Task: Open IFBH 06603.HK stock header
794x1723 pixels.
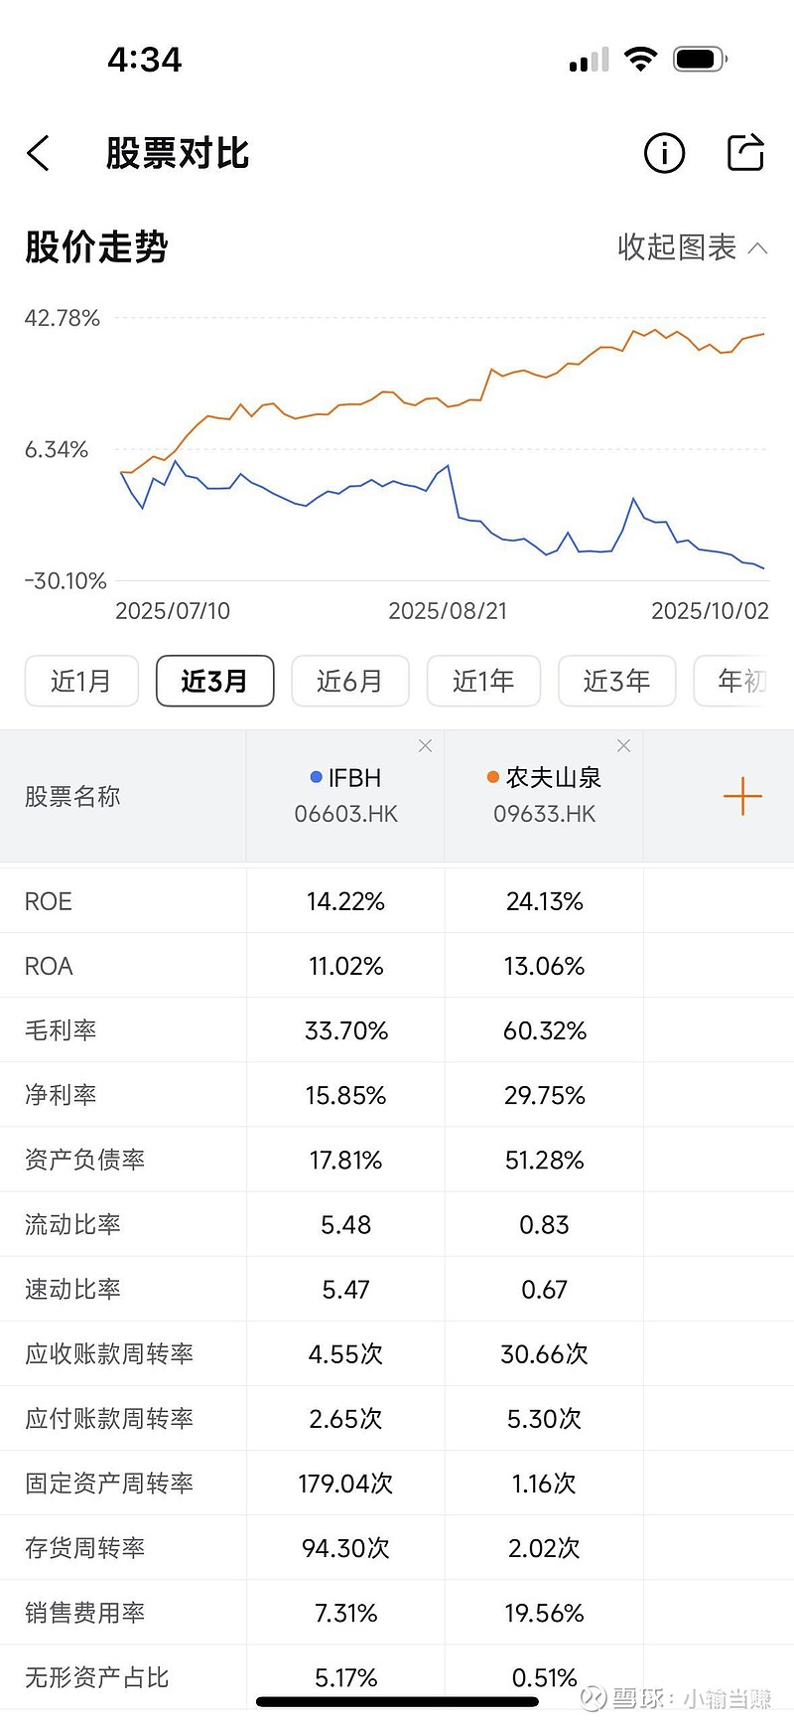Action: click(x=345, y=796)
